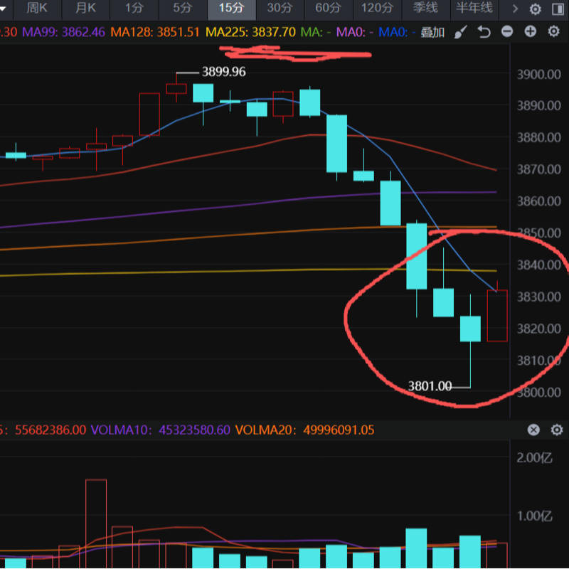
Task: Switch to the 月K period tab
Action: [x=85, y=9]
